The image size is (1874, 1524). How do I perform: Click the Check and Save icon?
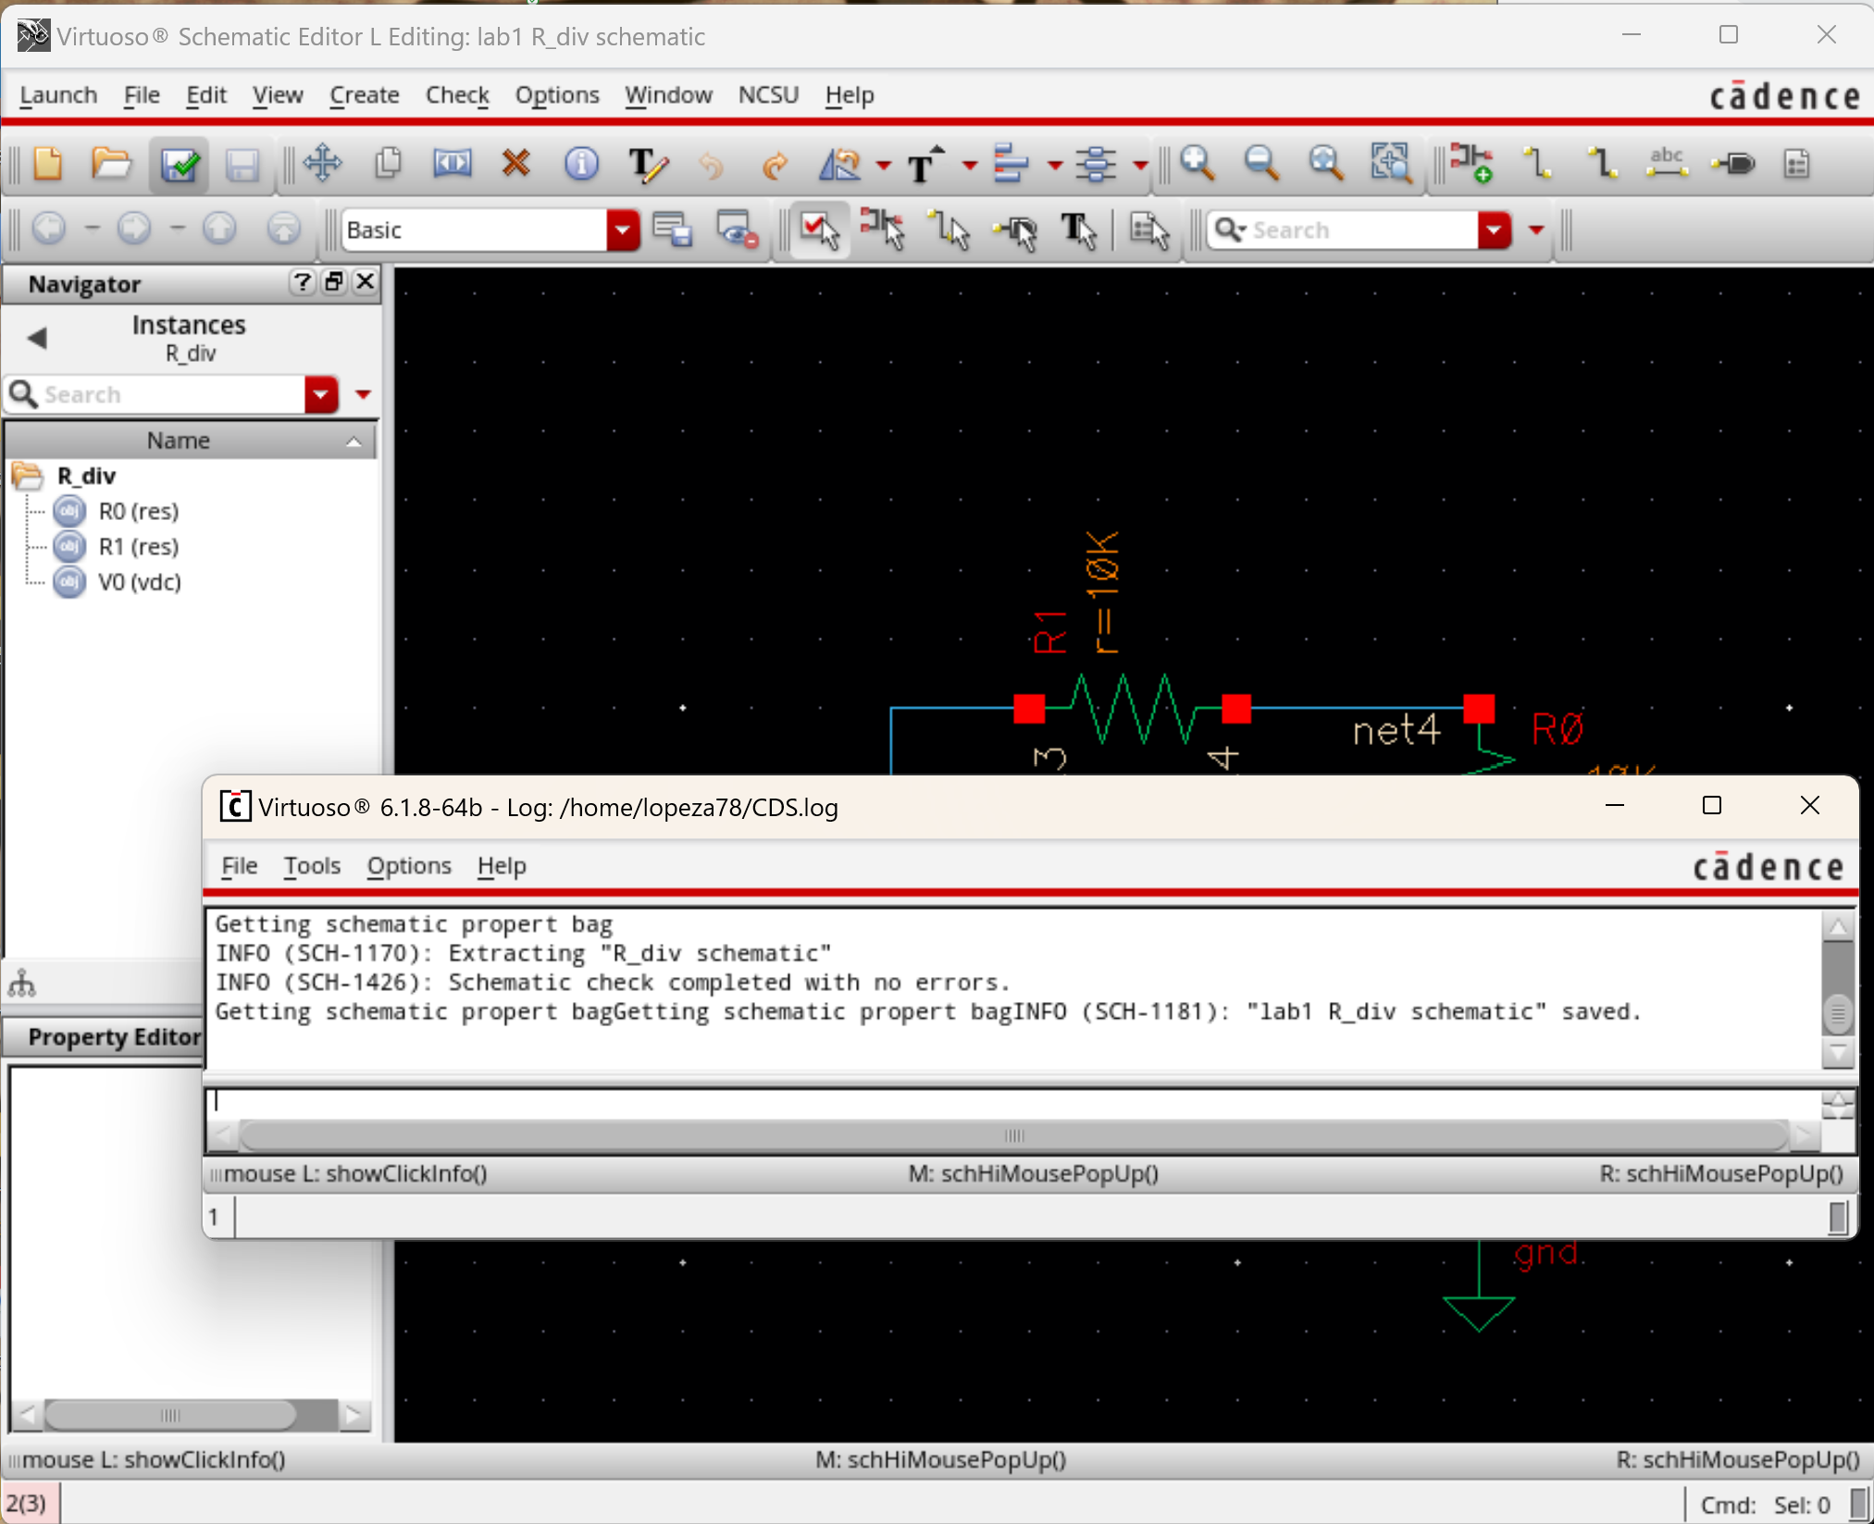coord(179,166)
